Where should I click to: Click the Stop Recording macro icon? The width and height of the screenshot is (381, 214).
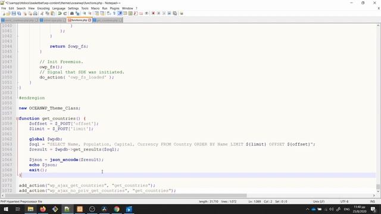158,13
